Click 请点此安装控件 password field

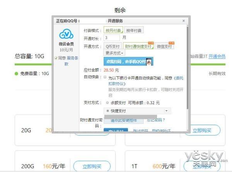click(124, 120)
